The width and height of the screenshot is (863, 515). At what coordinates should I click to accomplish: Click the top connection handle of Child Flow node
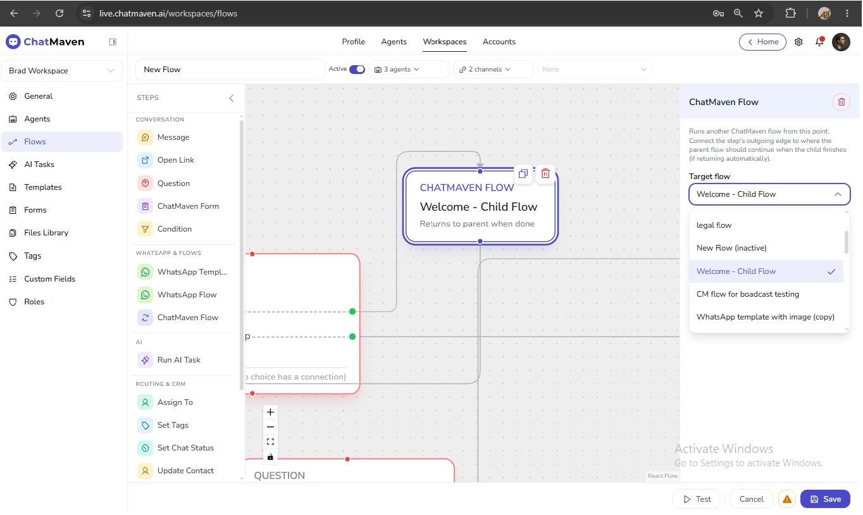(480, 171)
